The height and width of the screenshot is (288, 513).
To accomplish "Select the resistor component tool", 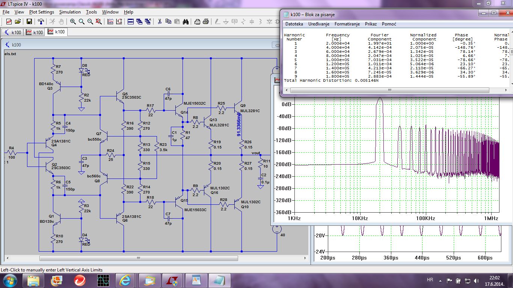I will (243, 21).
